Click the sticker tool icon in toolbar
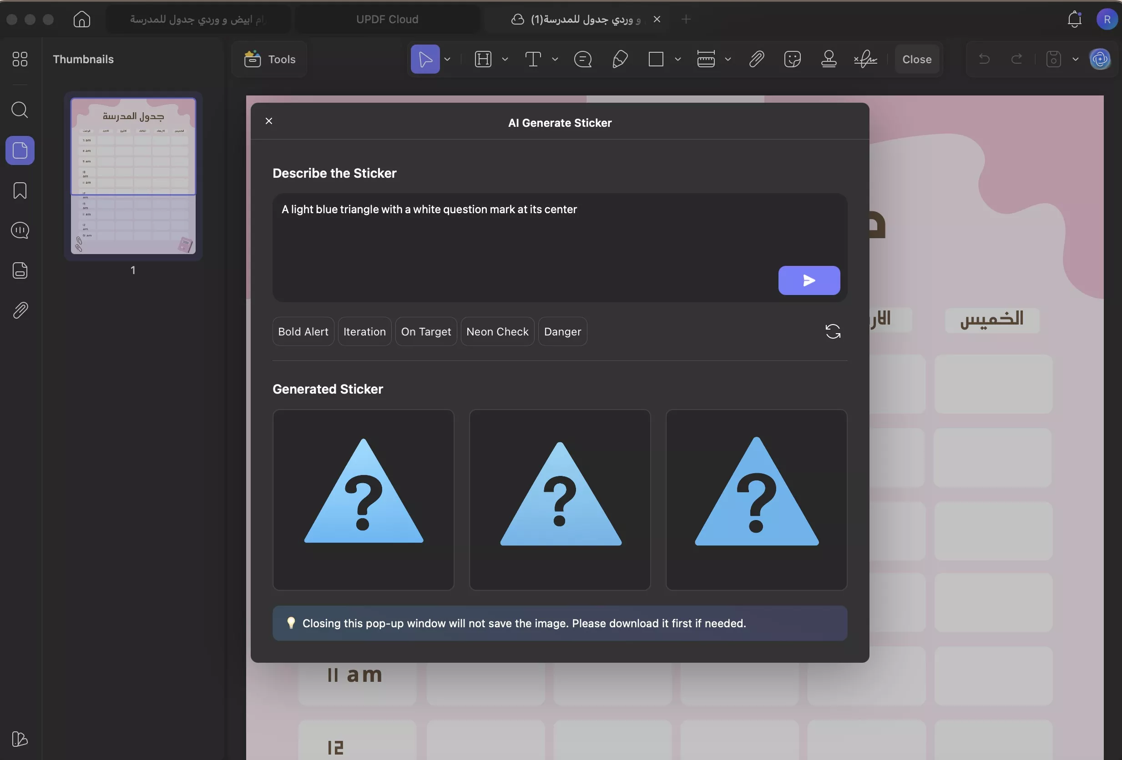Viewport: 1122px width, 760px height. 792,59
